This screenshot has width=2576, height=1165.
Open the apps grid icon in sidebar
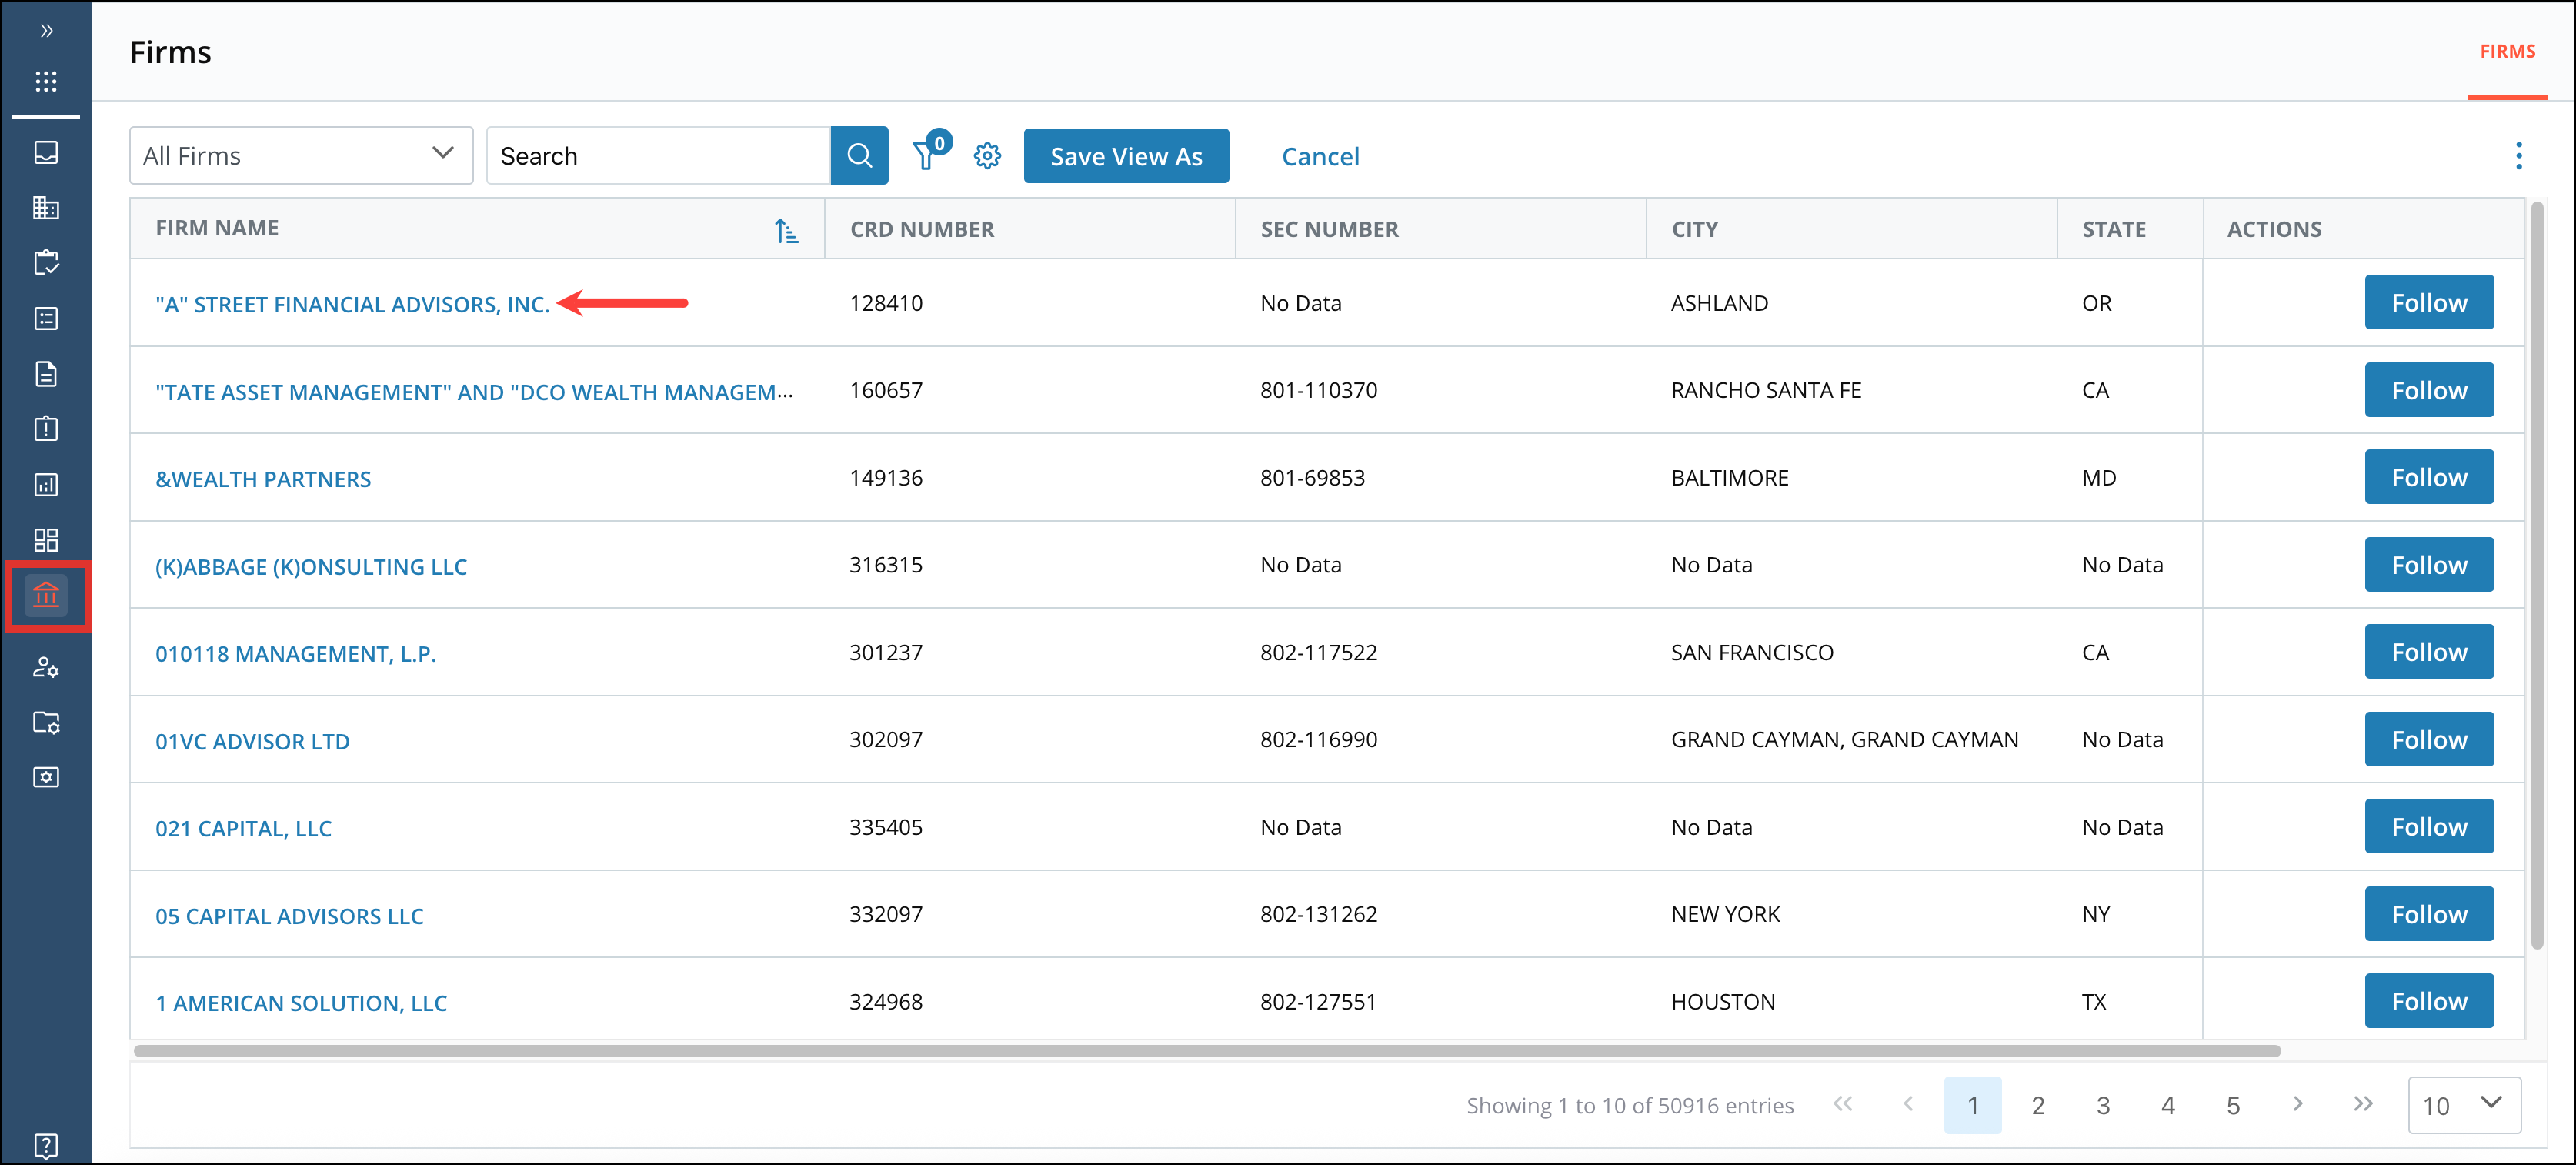point(46,81)
